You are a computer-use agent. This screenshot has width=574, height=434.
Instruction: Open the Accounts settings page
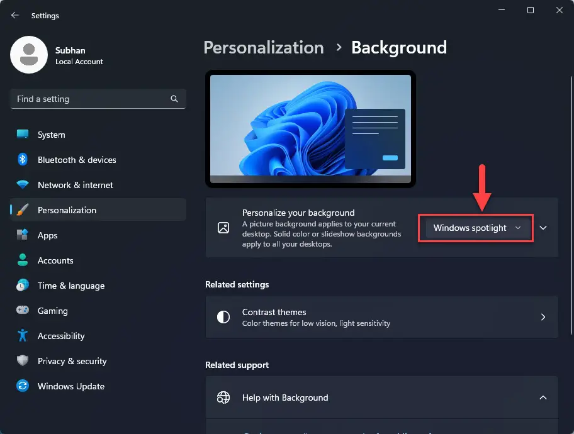pos(98,260)
